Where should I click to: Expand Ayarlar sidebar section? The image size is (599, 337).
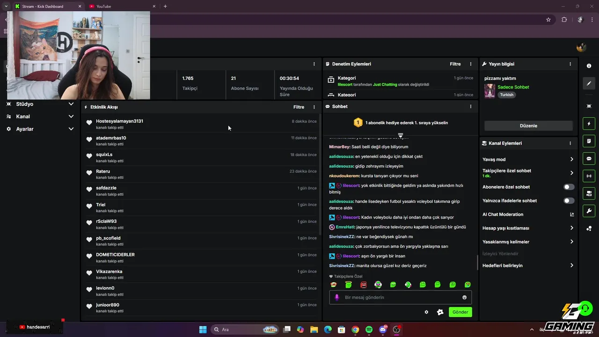71,129
